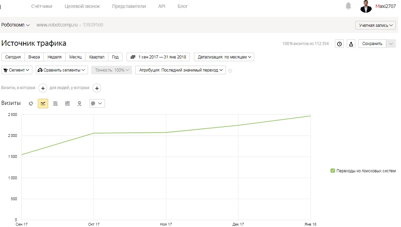401x227 pixels.
Task: Click the export share icon
Action: tap(351, 44)
